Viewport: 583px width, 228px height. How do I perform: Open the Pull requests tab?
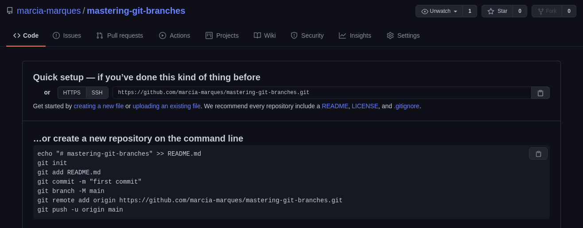coord(120,35)
